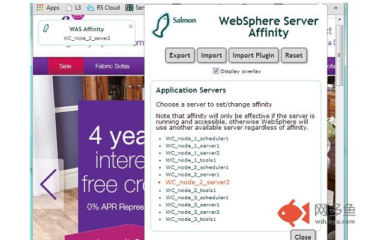Screen dimensions: 384x240
Task: Click the highlighted WC_node_2_server2 entry
Action: pyautogui.click(x=197, y=182)
